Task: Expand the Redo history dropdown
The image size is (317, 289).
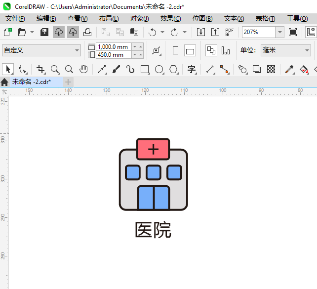Action: [x=185, y=32]
